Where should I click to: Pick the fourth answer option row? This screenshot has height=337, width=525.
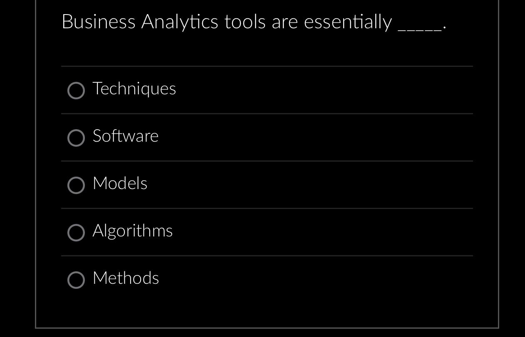point(266,231)
